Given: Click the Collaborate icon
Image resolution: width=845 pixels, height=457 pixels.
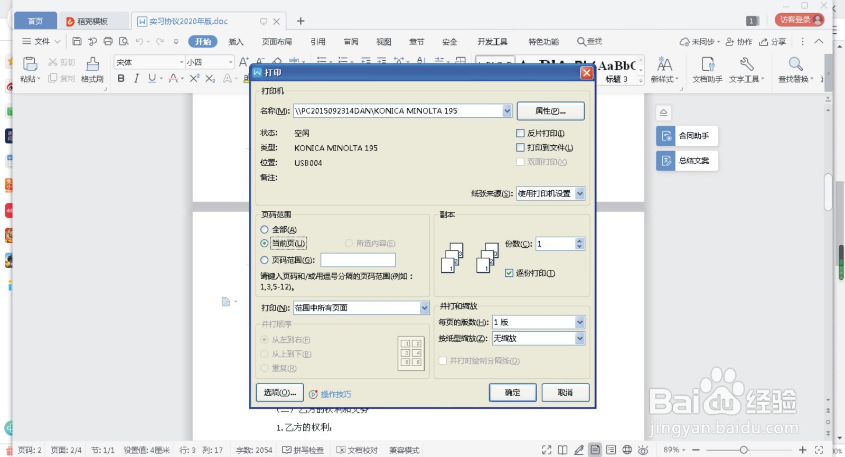Looking at the screenshot, I should [x=739, y=42].
